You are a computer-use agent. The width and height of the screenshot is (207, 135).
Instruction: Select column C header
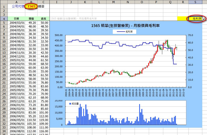click(x=43, y=2)
